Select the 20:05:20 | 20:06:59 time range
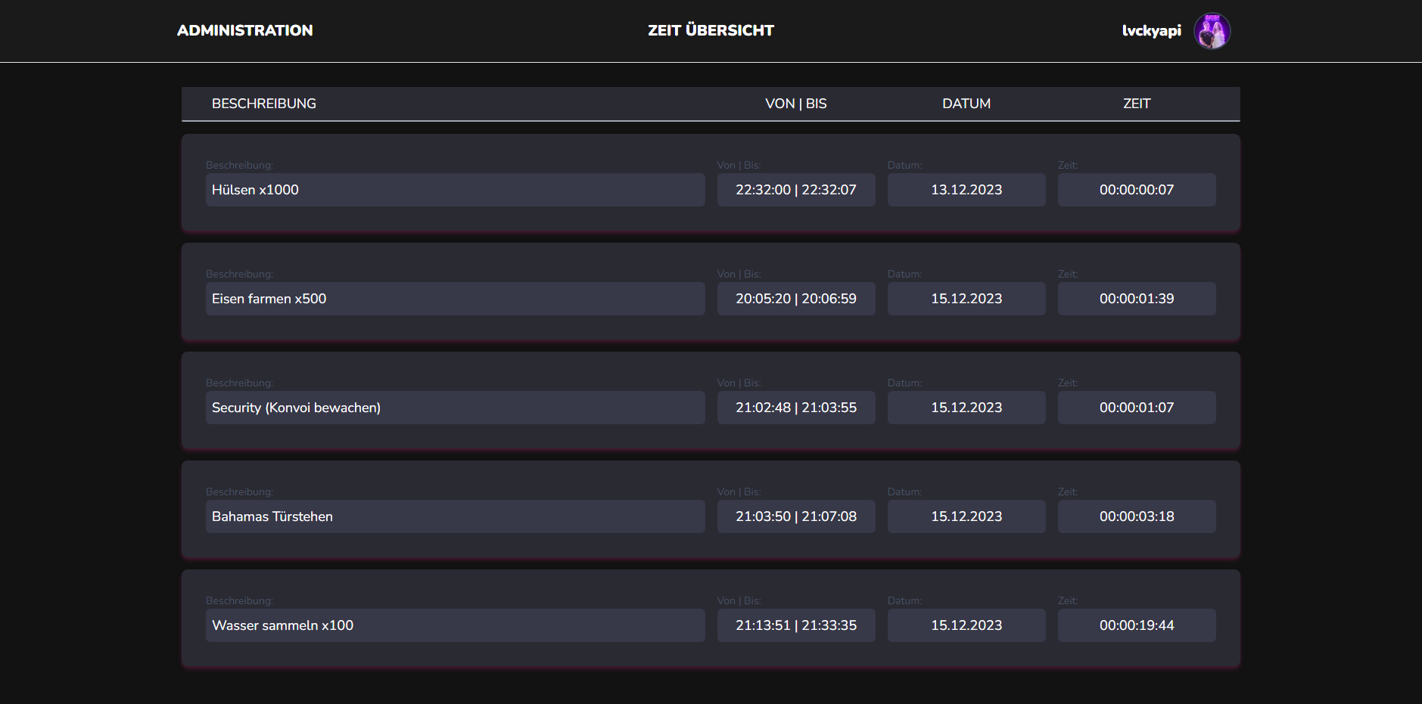This screenshot has width=1422, height=704. coord(795,299)
